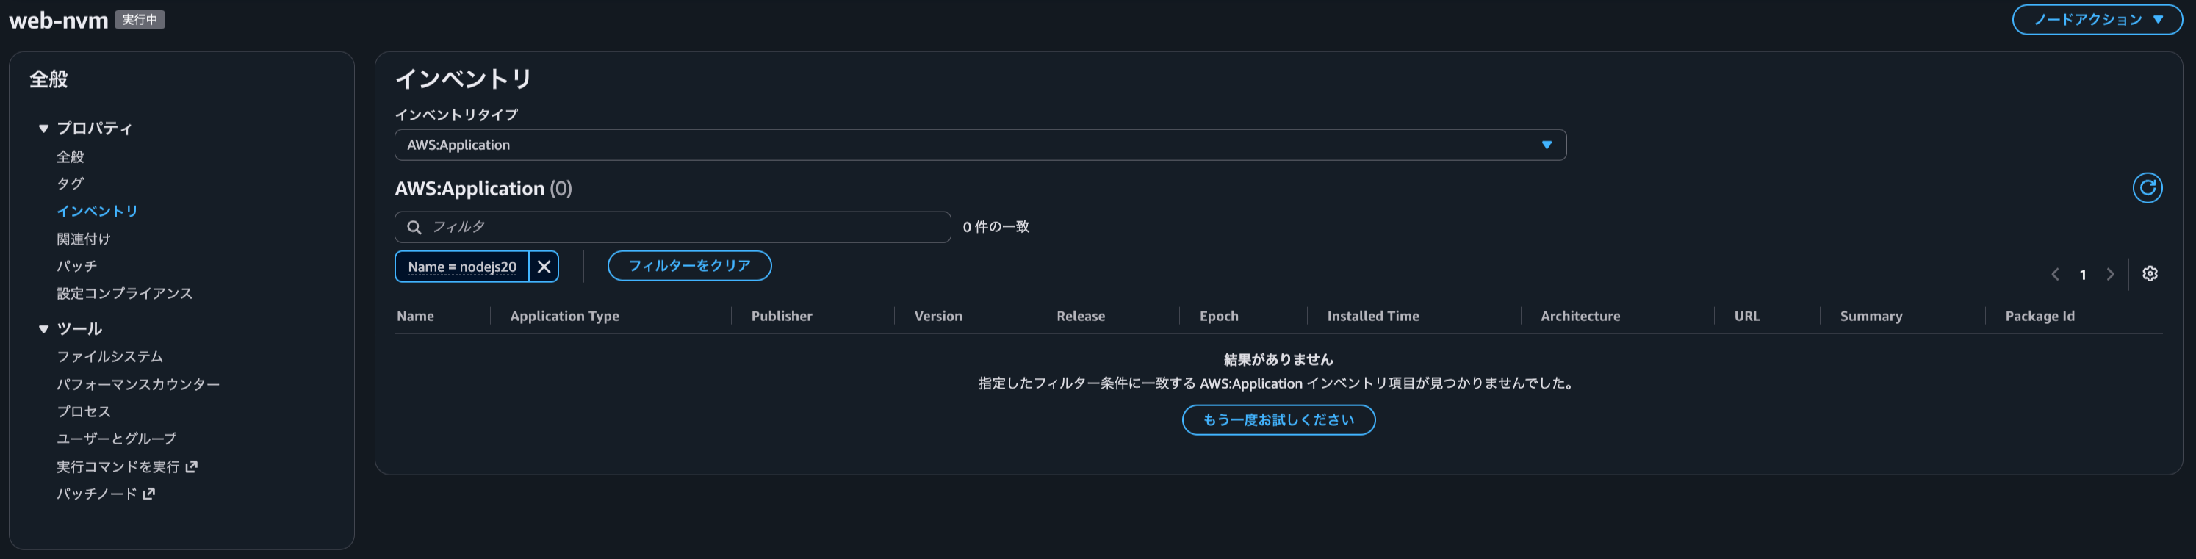Click the Release column header
2196x559 pixels.
pos(1080,316)
